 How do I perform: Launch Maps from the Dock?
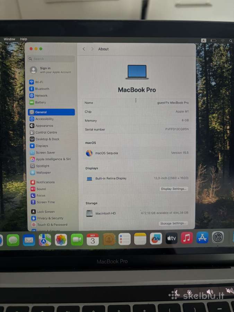45,240
